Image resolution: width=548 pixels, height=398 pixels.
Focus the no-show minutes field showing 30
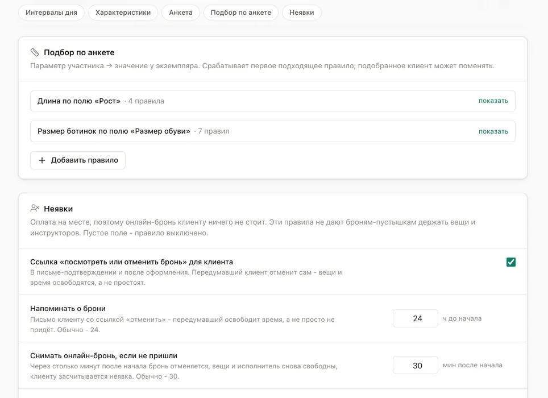(415, 365)
